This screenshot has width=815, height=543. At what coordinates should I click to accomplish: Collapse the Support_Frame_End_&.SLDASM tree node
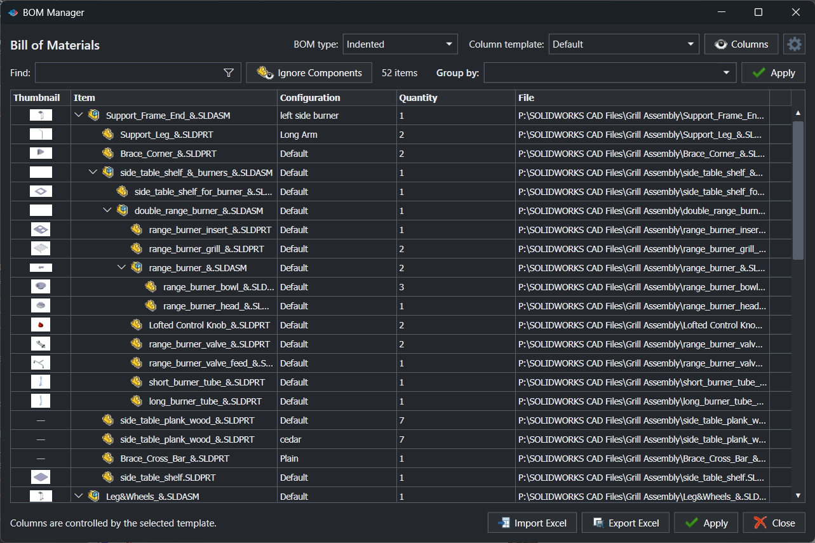click(79, 116)
